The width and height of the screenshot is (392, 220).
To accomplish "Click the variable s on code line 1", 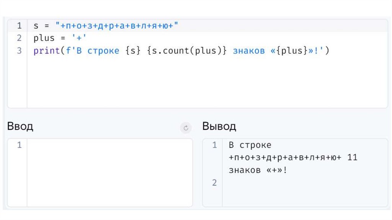I will coord(36,26).
